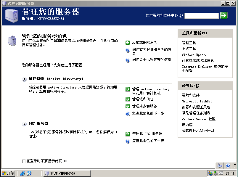Select 管理您的服务器 taskbar button
Image resolution: width=238 pixels, height=177 pixels.
coord(67,173)
